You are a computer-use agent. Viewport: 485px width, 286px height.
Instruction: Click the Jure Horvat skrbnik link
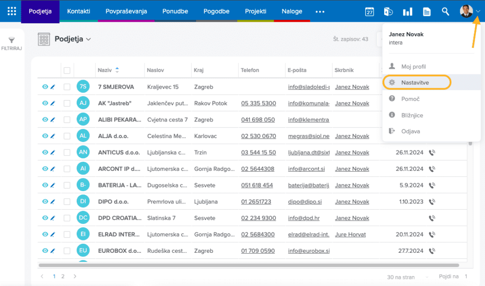click(350, 234)
